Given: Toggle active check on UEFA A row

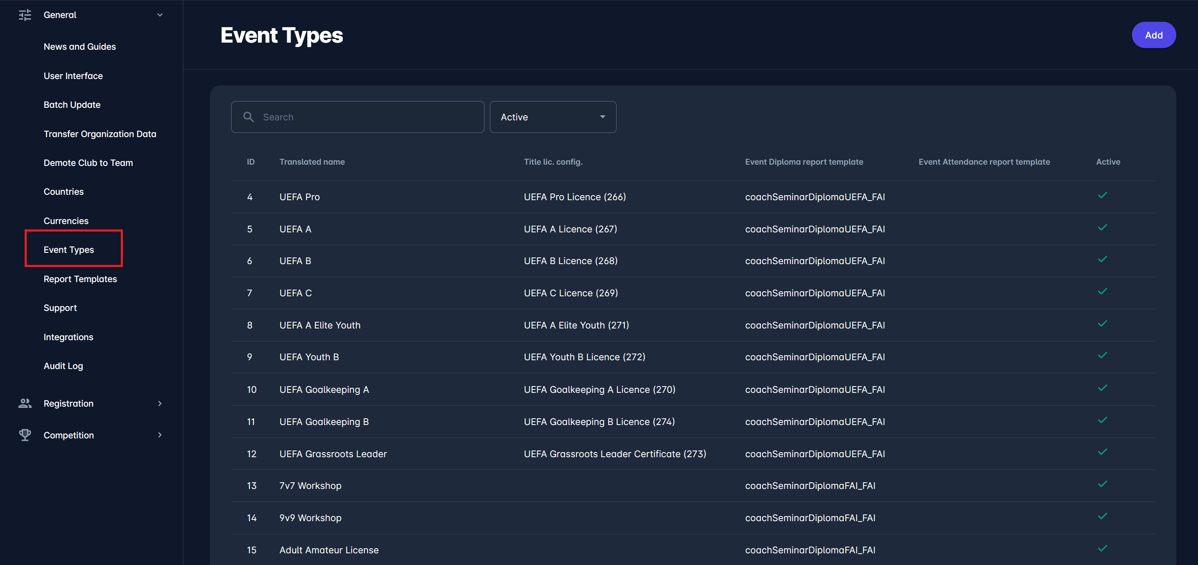Looking at the screenshot, I should point(1102,227).
